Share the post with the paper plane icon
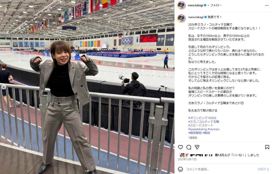Image resolution: width=272 pixels, height=174 pixels. pyautogui.click(x=197, y=147)
